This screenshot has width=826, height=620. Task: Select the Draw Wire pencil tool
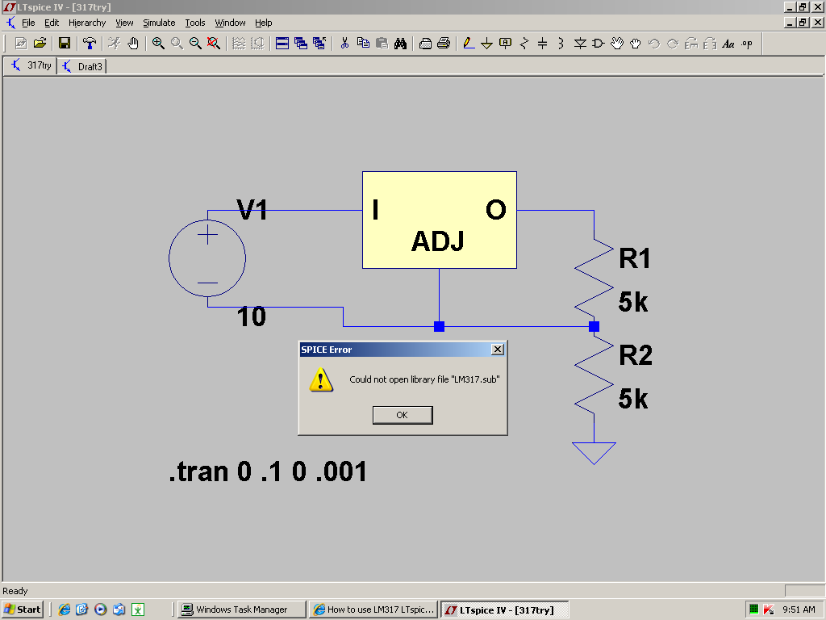click(x=469, y=44)
